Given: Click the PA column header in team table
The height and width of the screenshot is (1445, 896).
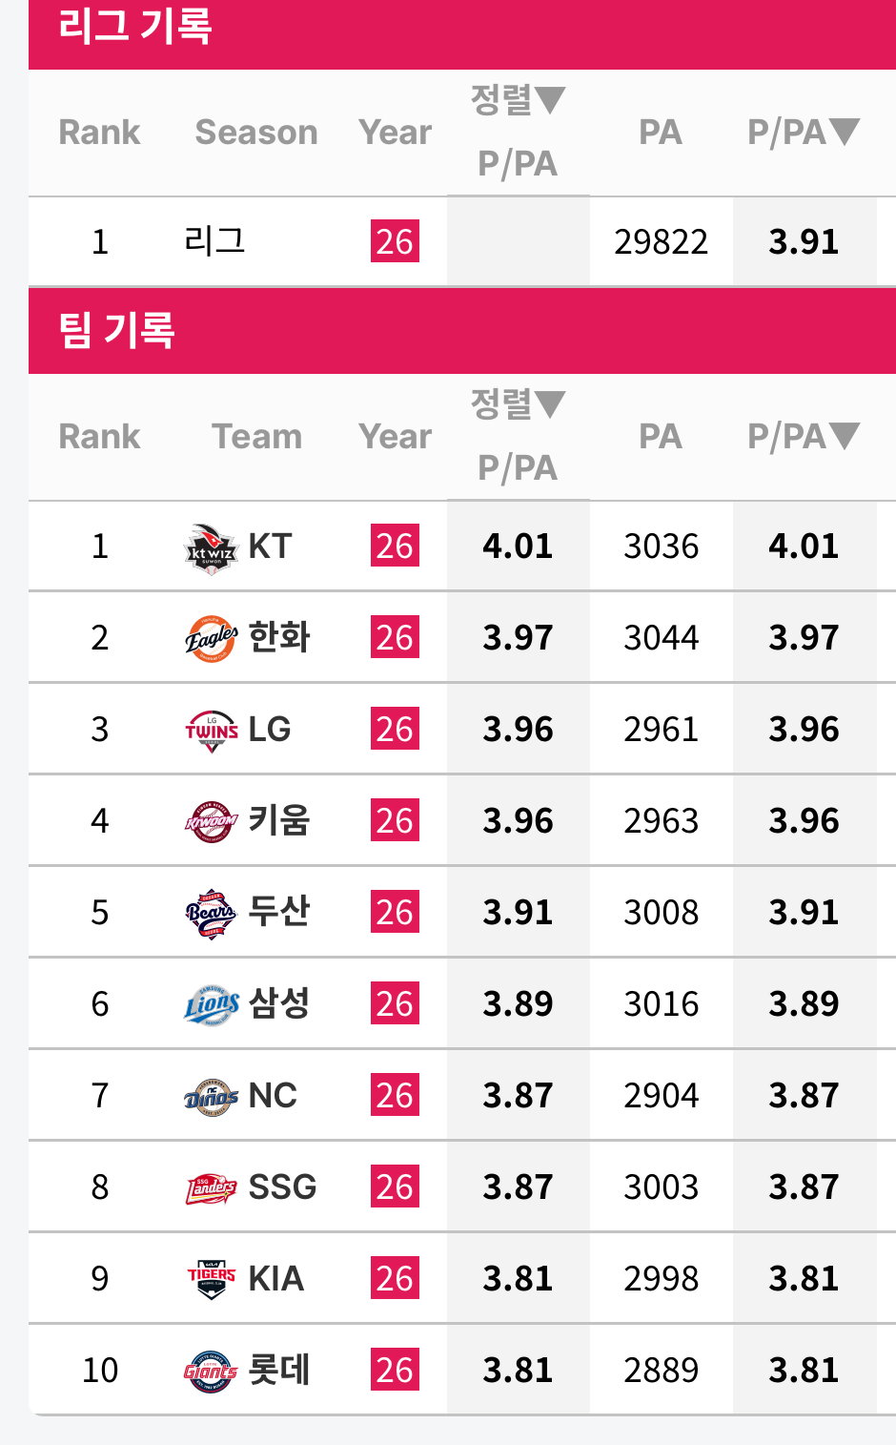Looking at the screenshot, I should coord(661,437).
